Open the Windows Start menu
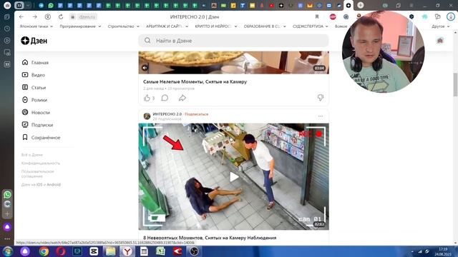The height and width of the screenshot is (257, 458). (8, 251)
